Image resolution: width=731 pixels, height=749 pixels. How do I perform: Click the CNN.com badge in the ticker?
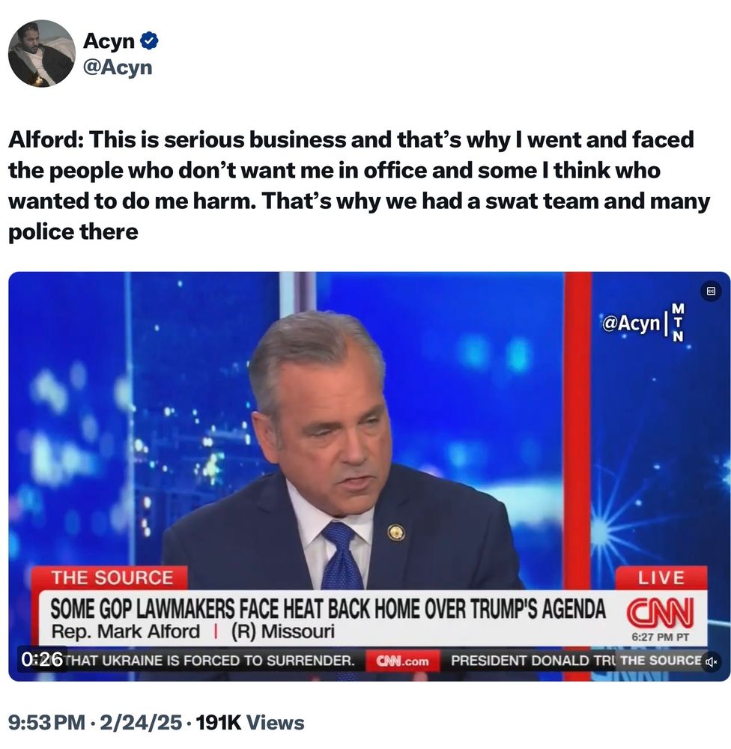402,661
